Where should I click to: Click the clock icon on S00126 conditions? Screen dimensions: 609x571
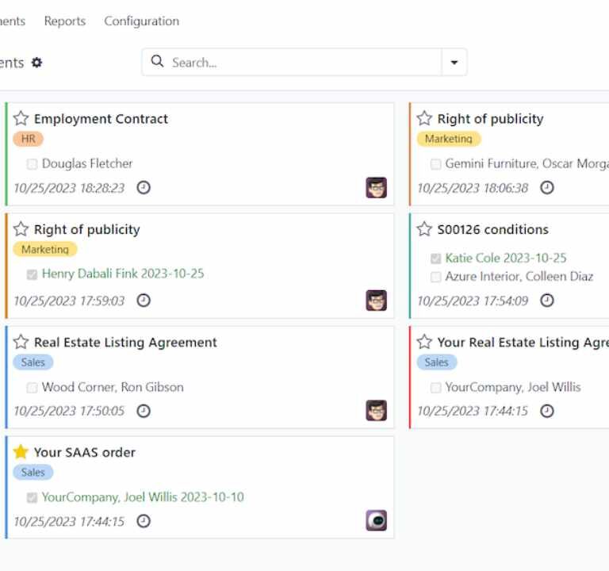[547, 301]
